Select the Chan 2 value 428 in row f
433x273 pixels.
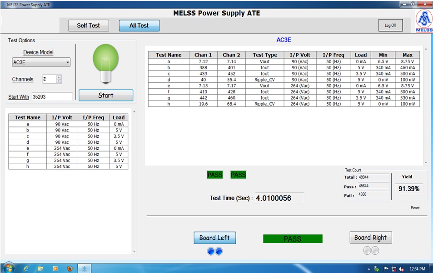coord(231,92)
